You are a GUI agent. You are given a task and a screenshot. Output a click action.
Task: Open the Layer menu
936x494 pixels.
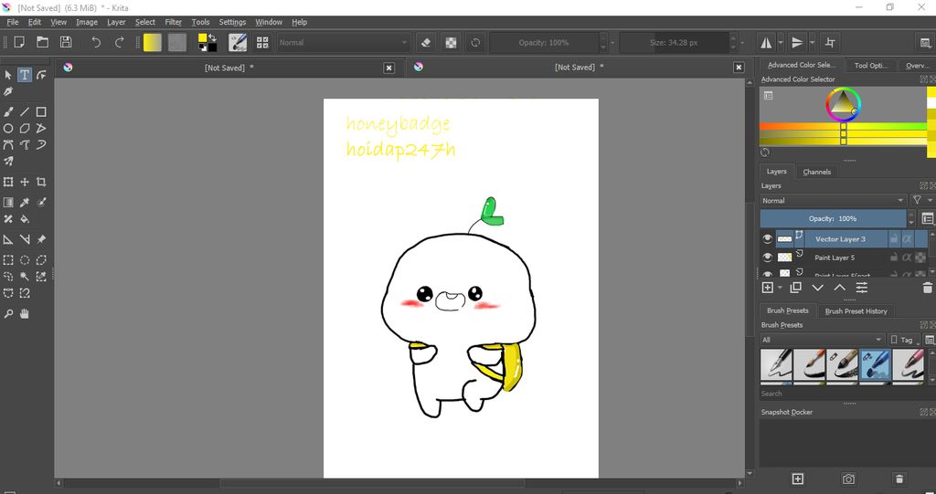(x=116, y=22)
